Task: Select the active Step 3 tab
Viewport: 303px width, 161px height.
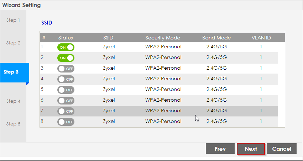Action: point(13,72)
